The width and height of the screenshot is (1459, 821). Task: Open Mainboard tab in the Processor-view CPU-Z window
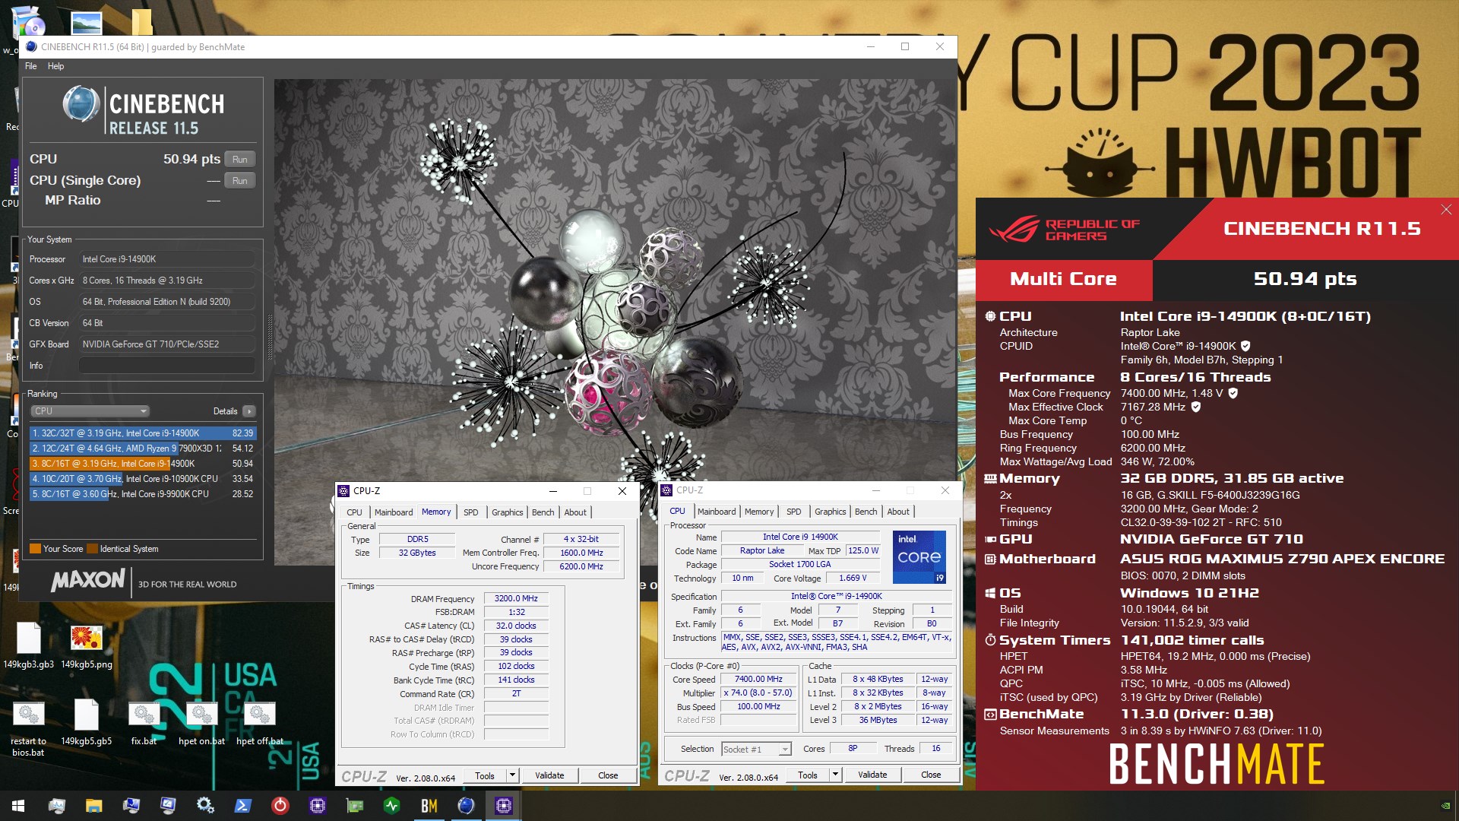point(716,512)
